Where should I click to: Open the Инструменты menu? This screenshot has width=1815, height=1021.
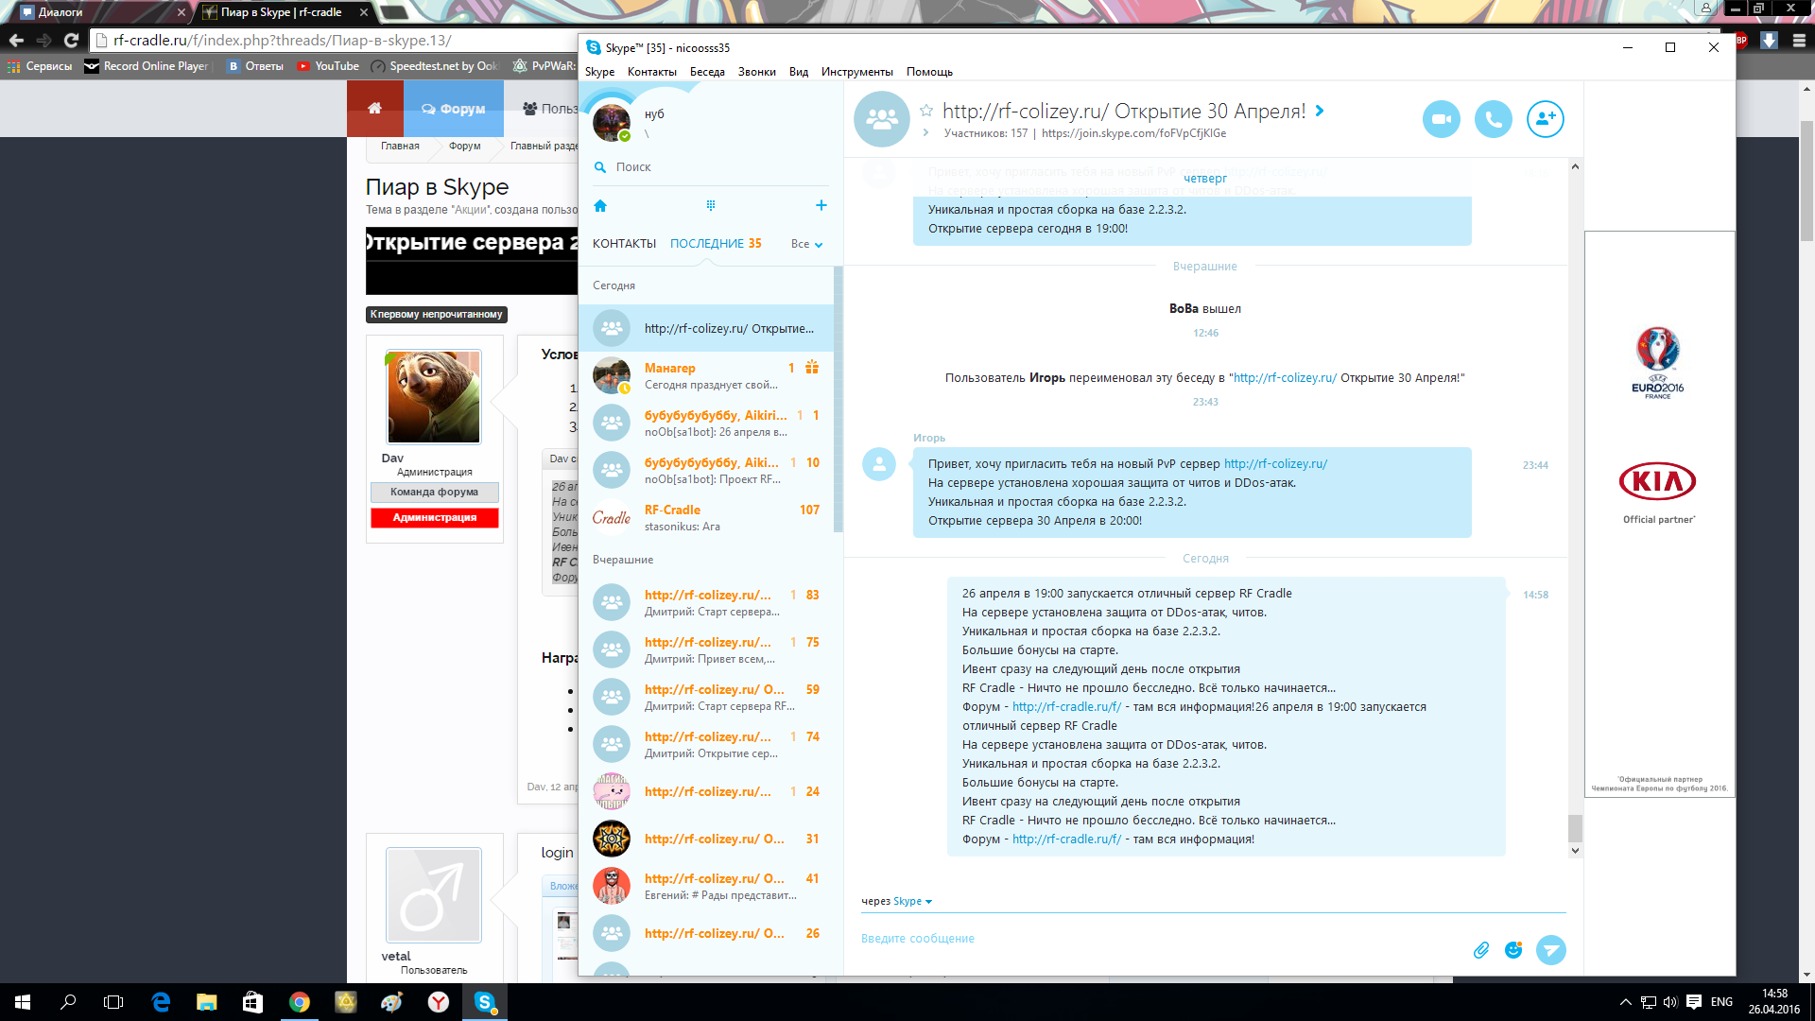click(856, 72)
